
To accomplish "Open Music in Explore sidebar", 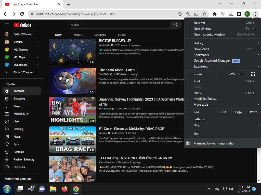I will pyautogui.click(x=22, y=106).
